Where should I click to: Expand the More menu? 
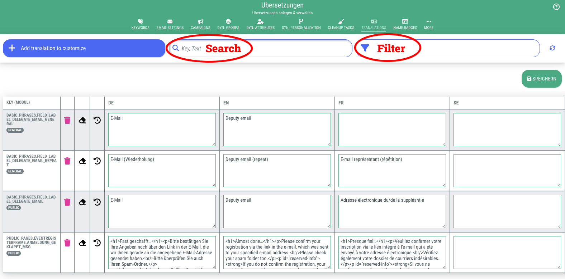pyautogui.click(x=429, y=24)
